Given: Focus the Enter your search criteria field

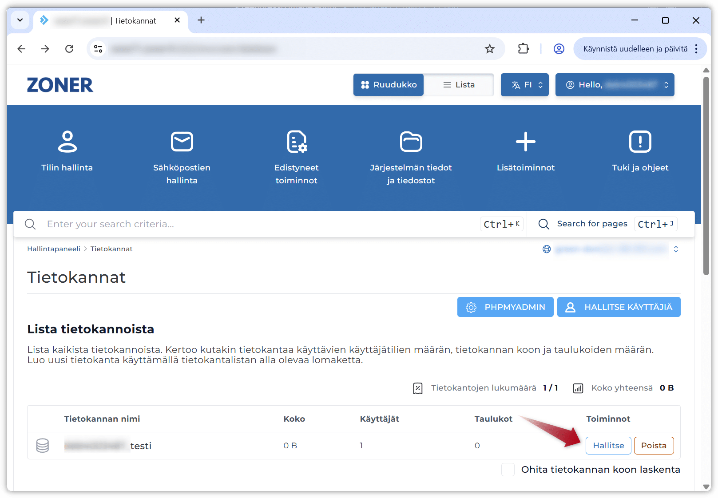Looking at the screenshot, I should [x=258, y=224].
